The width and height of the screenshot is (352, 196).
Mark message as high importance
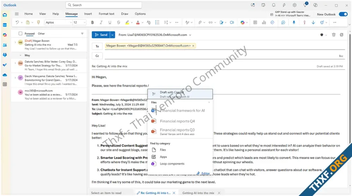tap(304, 23)
